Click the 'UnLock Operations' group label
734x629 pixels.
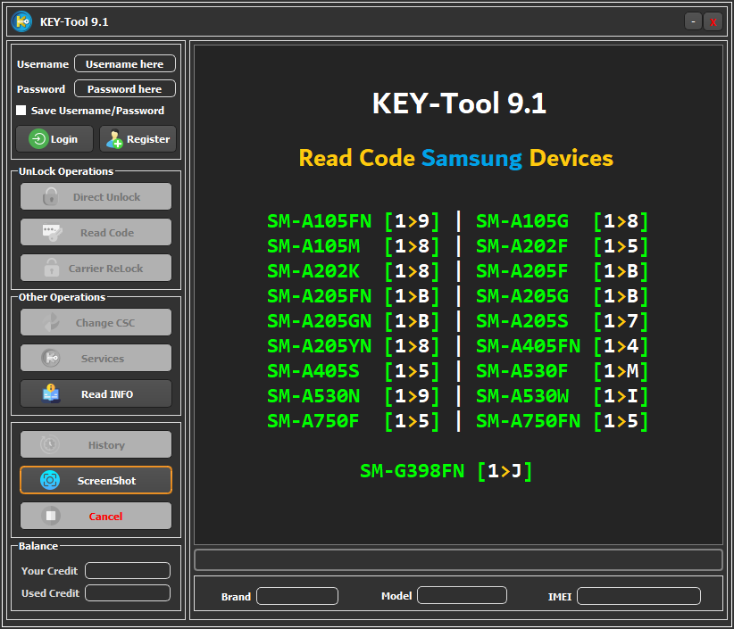pos(66,171)
